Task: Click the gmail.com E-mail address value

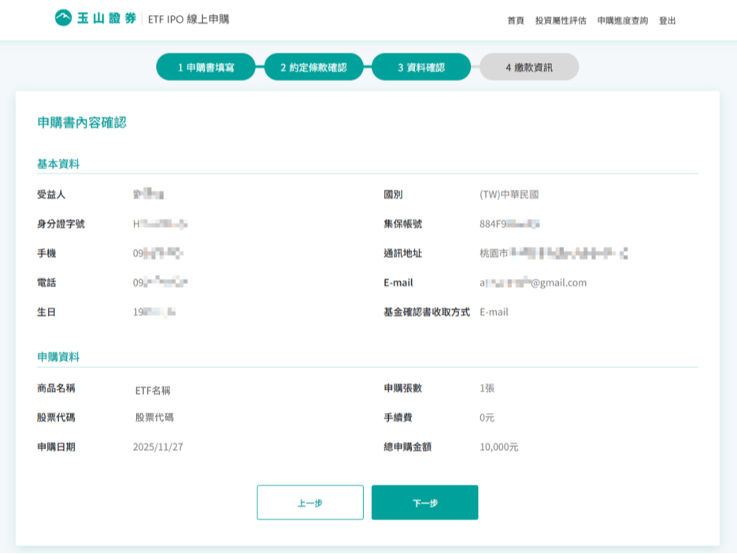Action: 533,283
